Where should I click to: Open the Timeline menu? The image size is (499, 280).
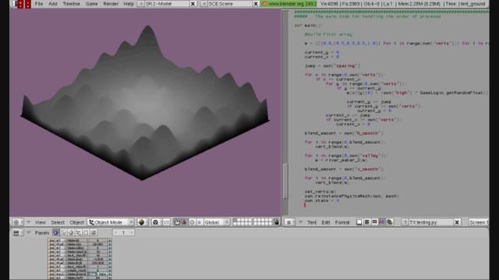click(x=71, y=4)
